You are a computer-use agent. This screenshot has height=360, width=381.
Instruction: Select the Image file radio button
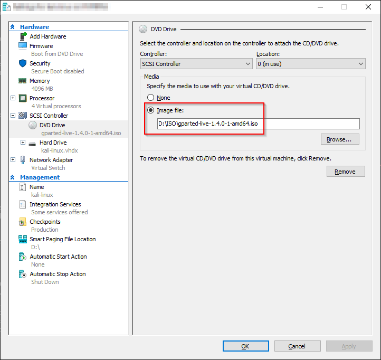[x=151, y=110]
